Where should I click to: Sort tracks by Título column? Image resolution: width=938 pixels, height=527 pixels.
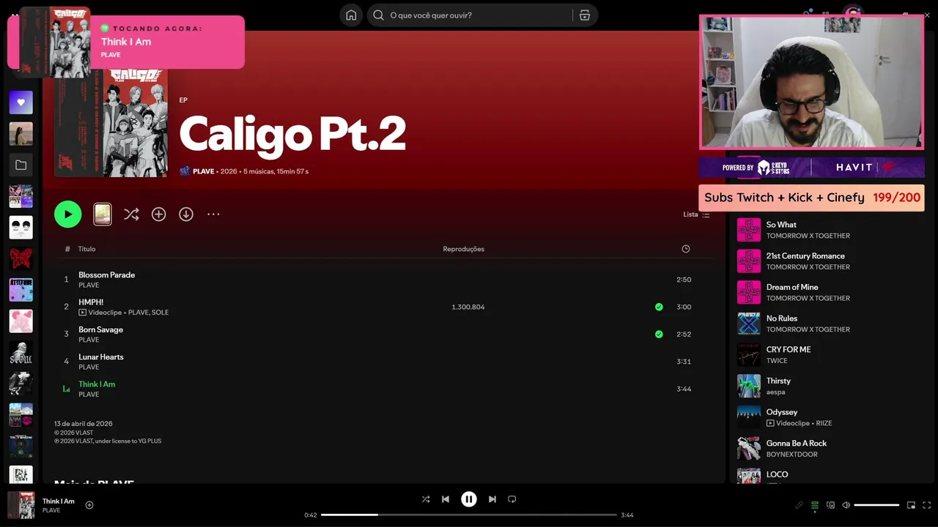click(86, 249)
